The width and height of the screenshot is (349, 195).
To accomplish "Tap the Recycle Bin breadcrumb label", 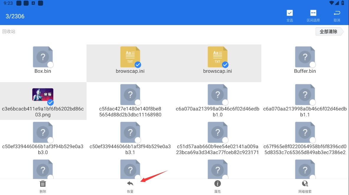I will (9, 32).
